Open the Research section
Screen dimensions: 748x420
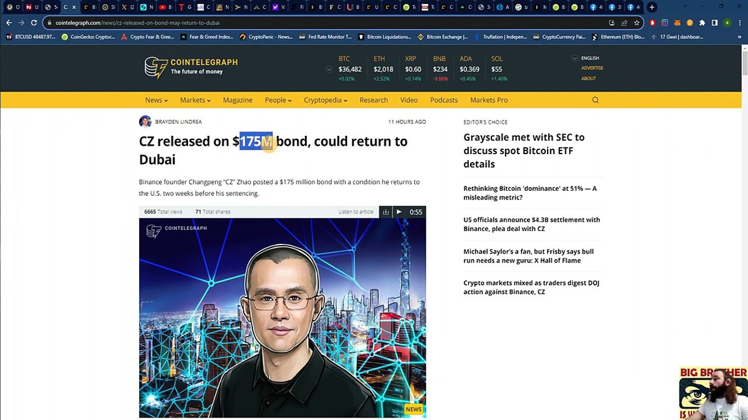pos(373,100)
